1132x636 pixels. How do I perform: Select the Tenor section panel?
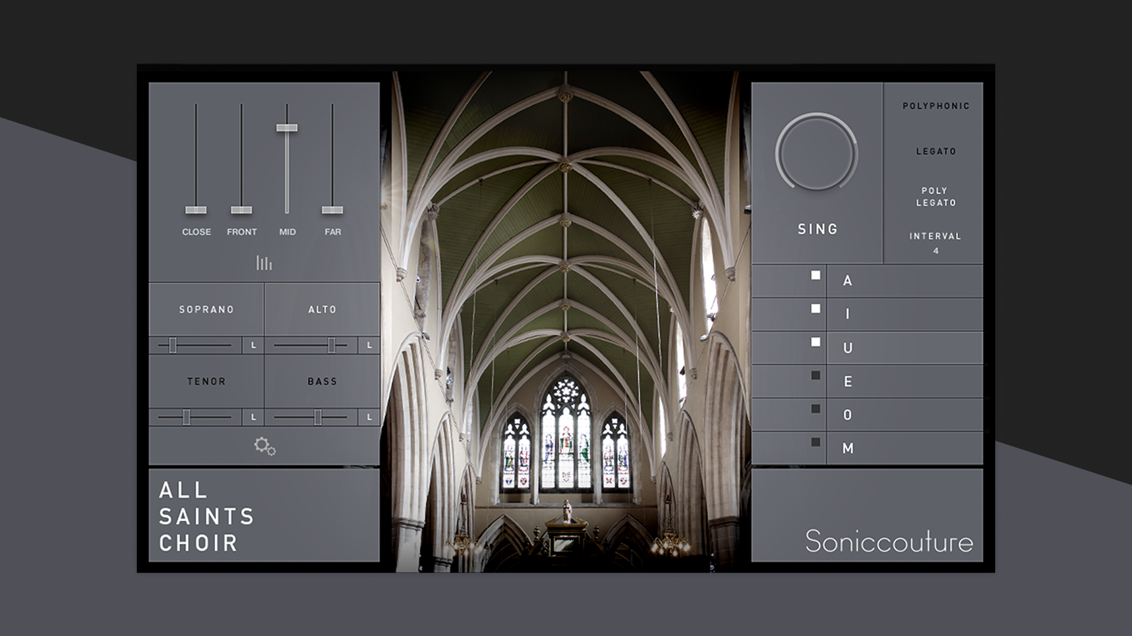[x=206, y=381]
